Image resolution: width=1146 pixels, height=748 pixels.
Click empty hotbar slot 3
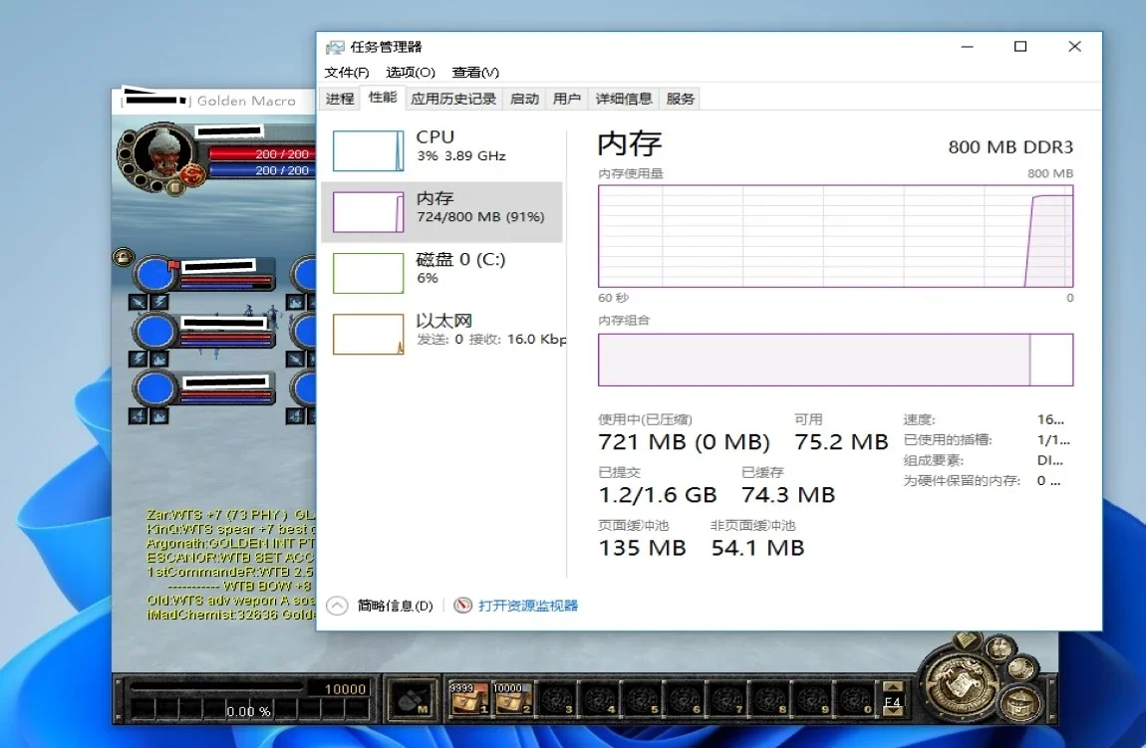coord(556,698)
